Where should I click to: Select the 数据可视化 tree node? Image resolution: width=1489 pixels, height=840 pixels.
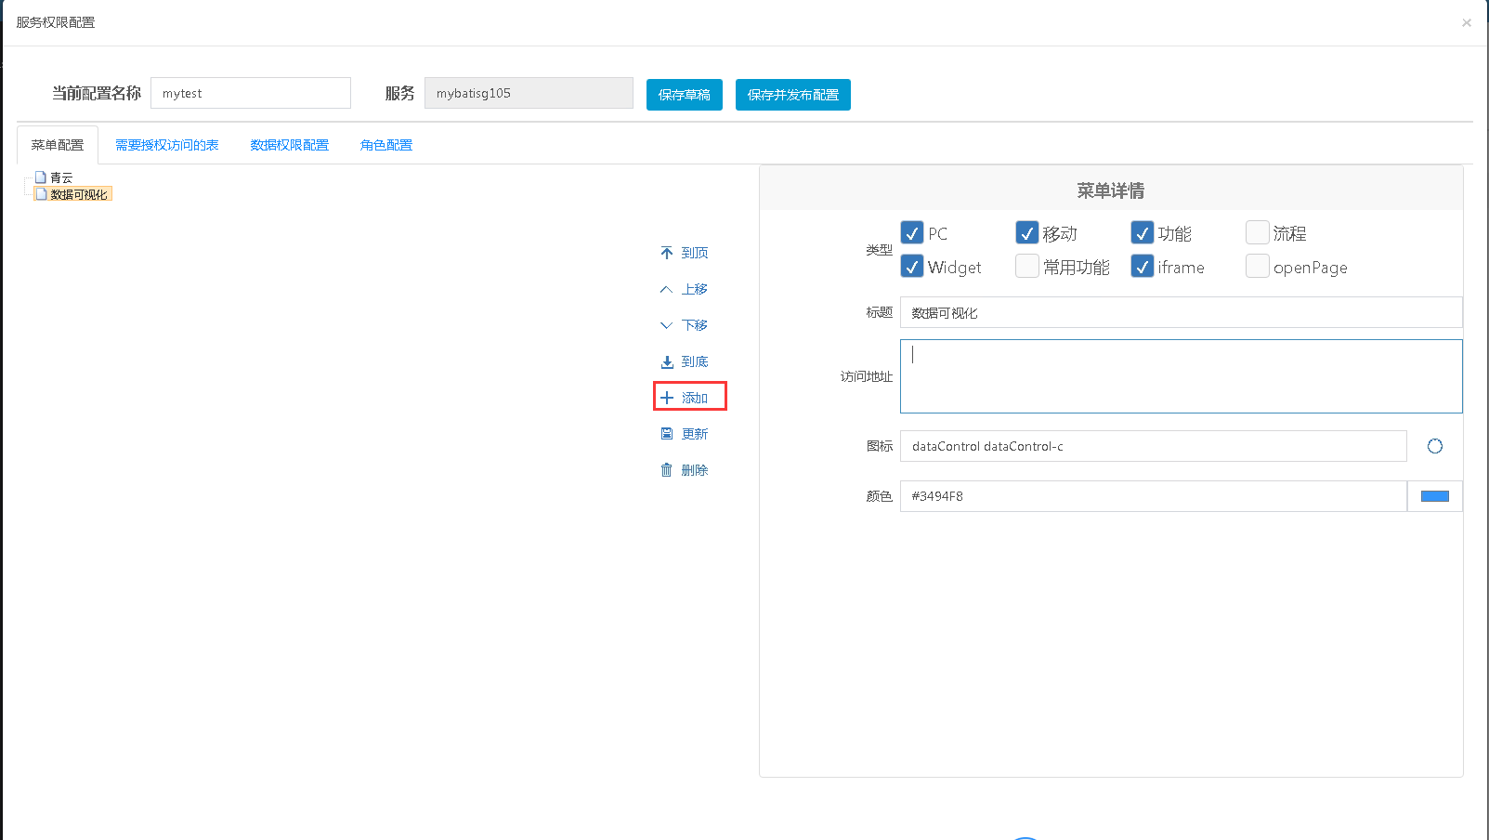(79, 194)
